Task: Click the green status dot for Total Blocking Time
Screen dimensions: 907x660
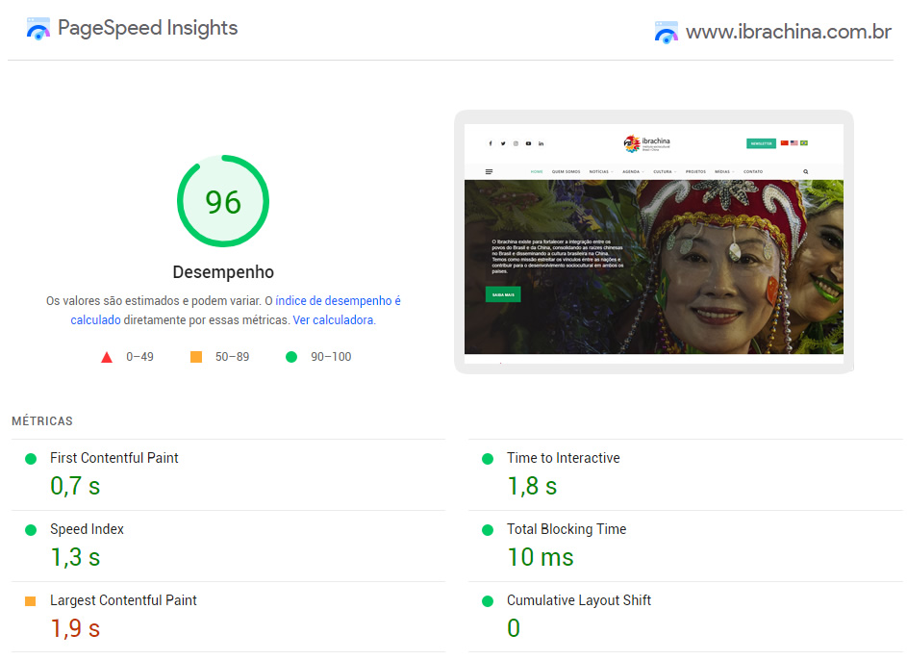Action: click(488, 530)
